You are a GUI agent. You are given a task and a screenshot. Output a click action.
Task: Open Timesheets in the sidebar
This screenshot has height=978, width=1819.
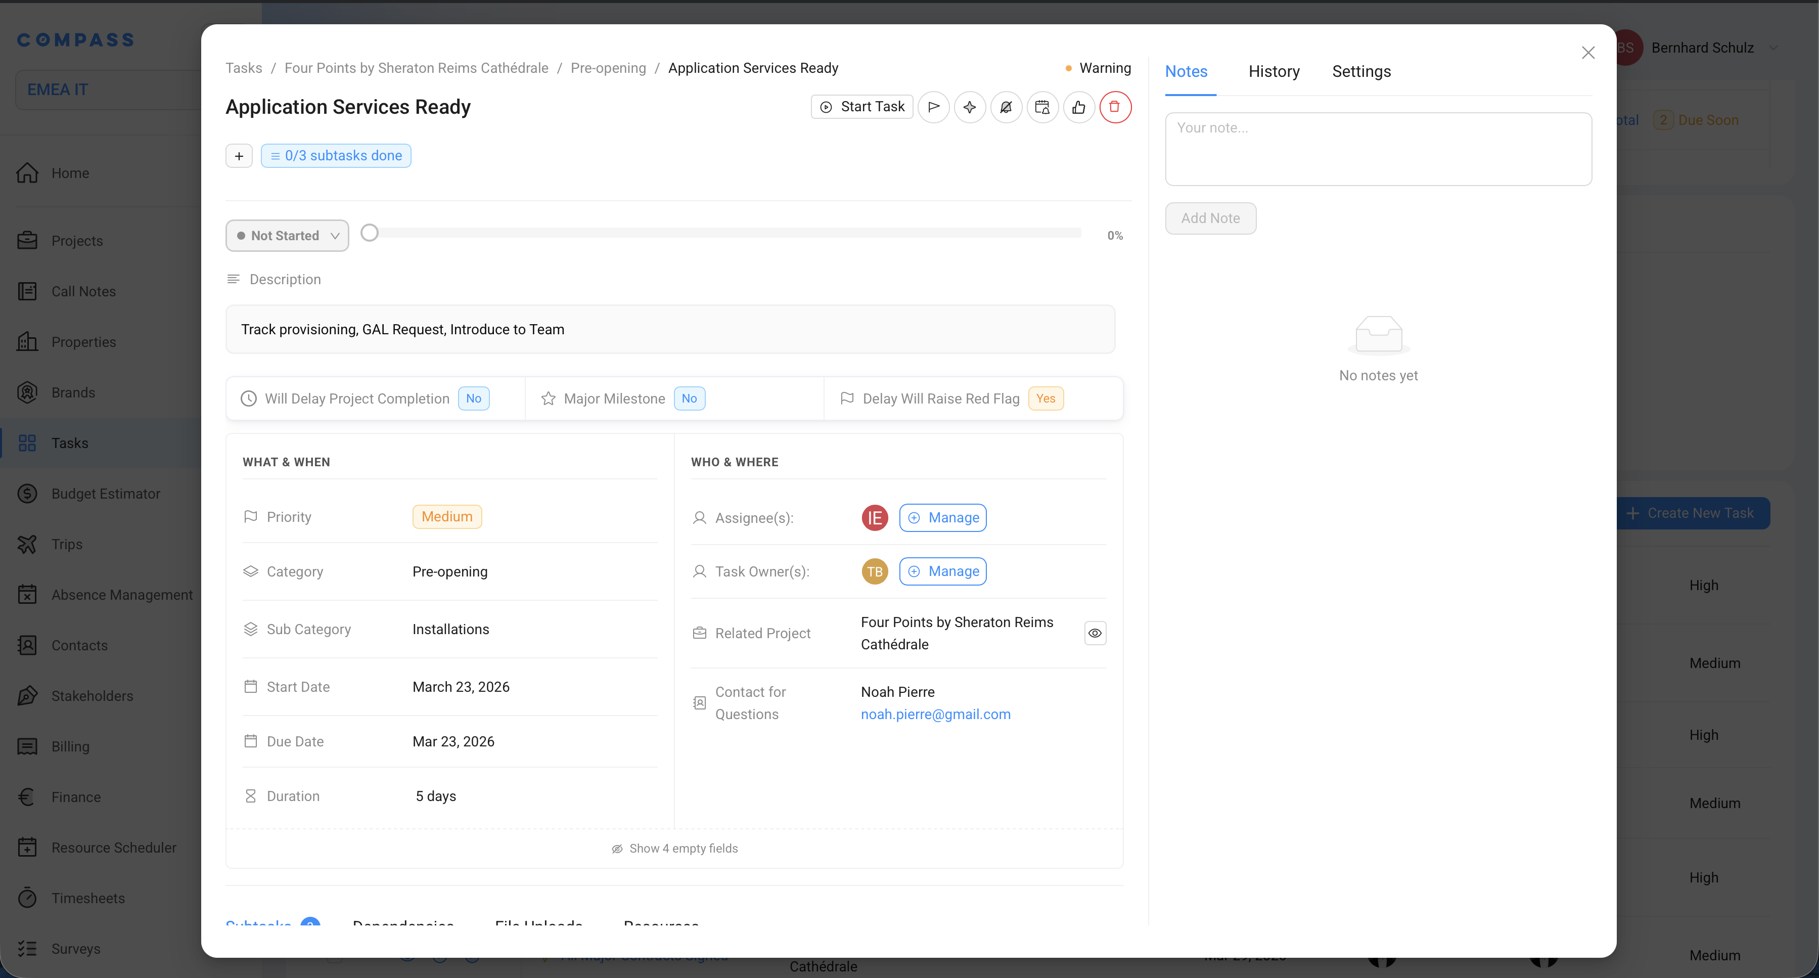(87, 898)
